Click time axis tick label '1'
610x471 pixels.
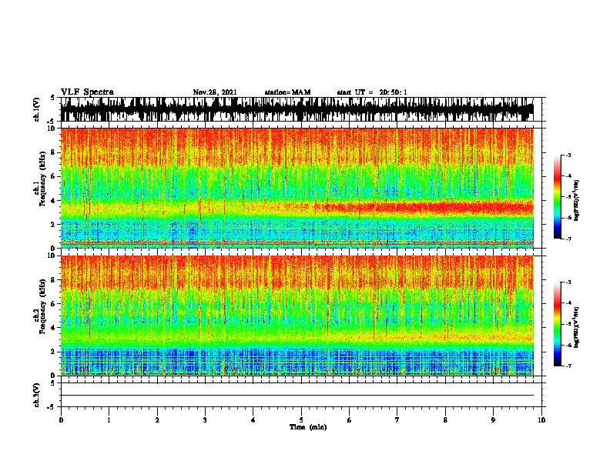(x=109, y=420)
